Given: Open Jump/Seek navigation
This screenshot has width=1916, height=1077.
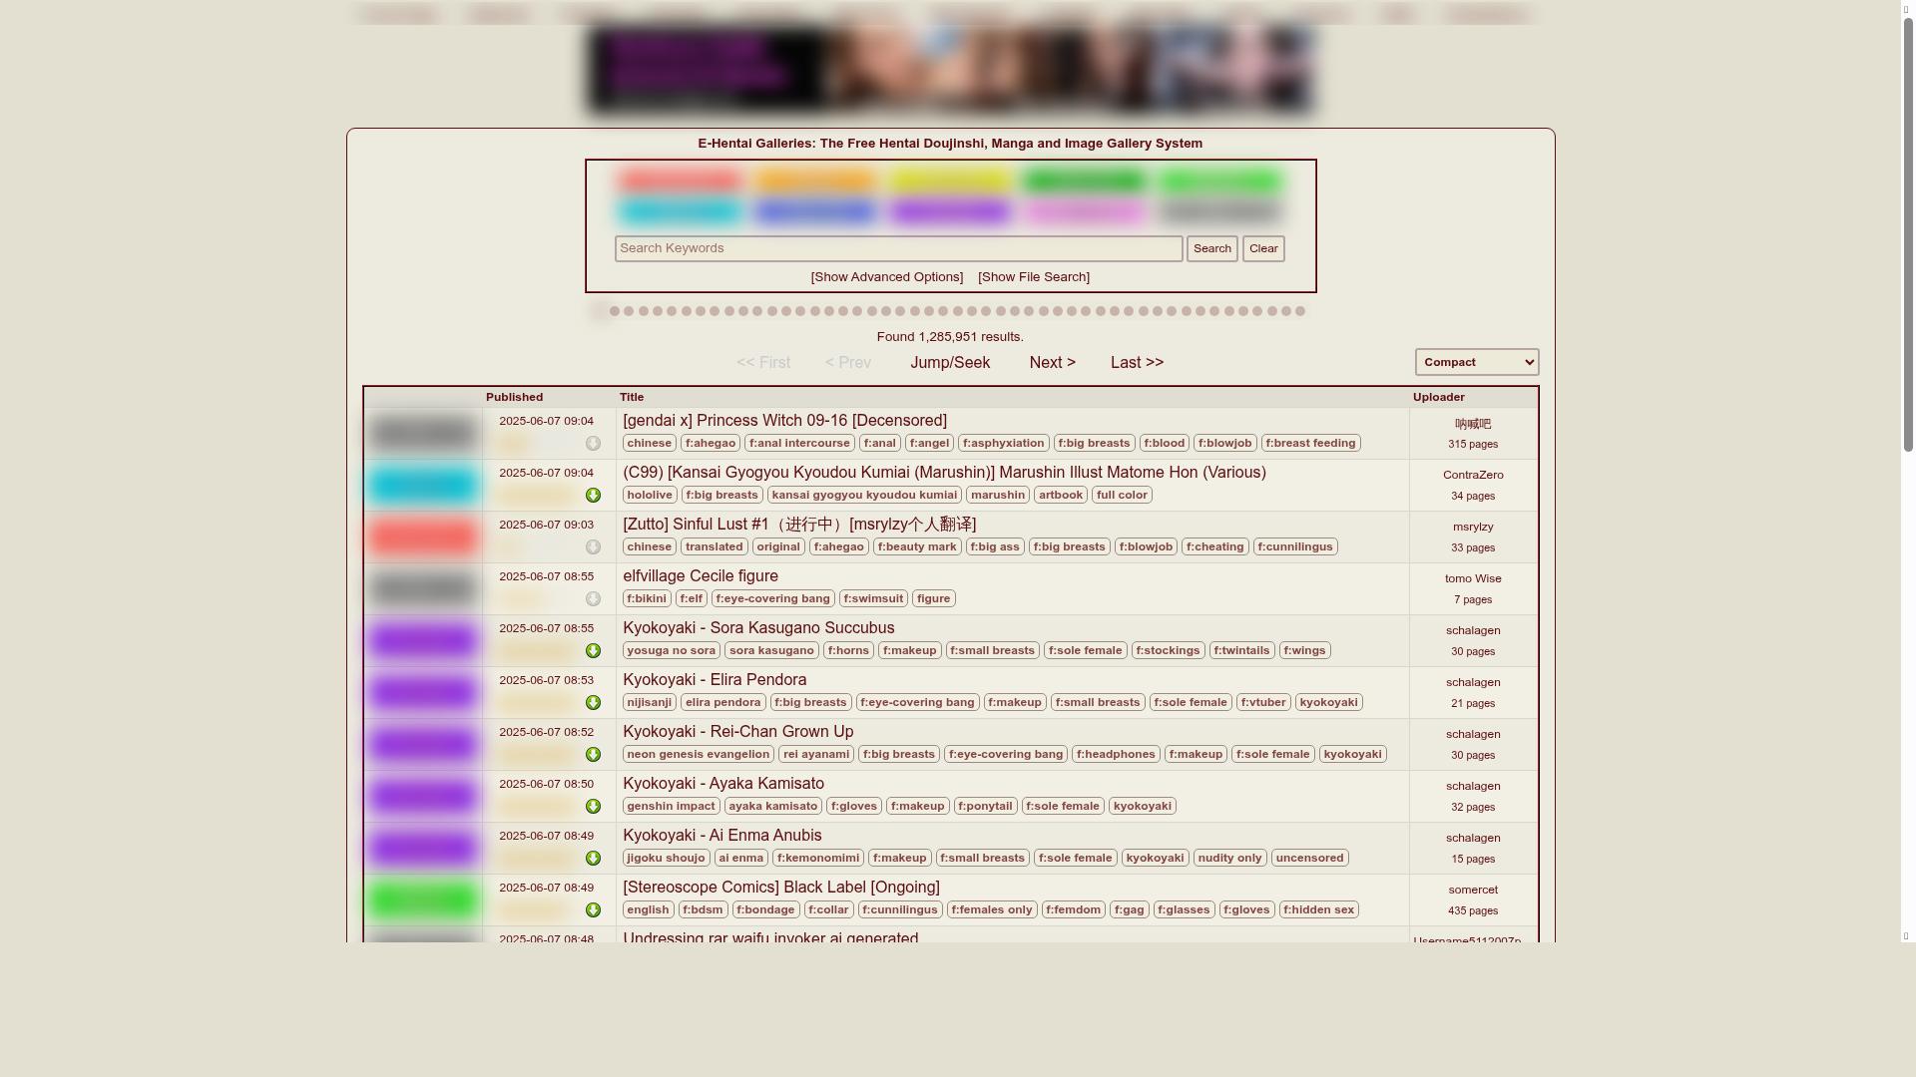Looking at the screenshot, I should (x=949, y=363).
